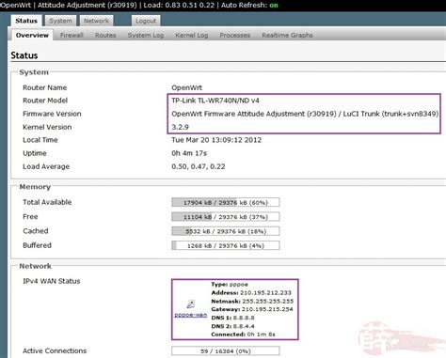Screen dimensions: 446x358
Task: Click the OpenWrt firmware version string
Action: 305,114
